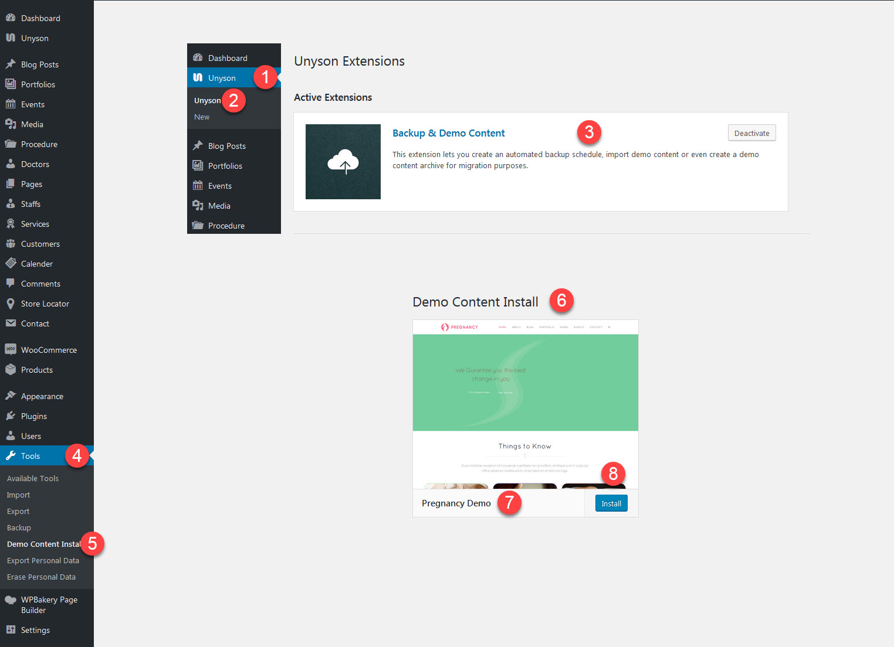Open Plugins via its plug icon
The width and height of the screenshot is (894, 647).
click(11, 416)
